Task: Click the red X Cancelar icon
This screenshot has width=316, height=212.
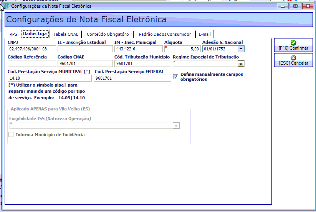Action: coord(293,58)
